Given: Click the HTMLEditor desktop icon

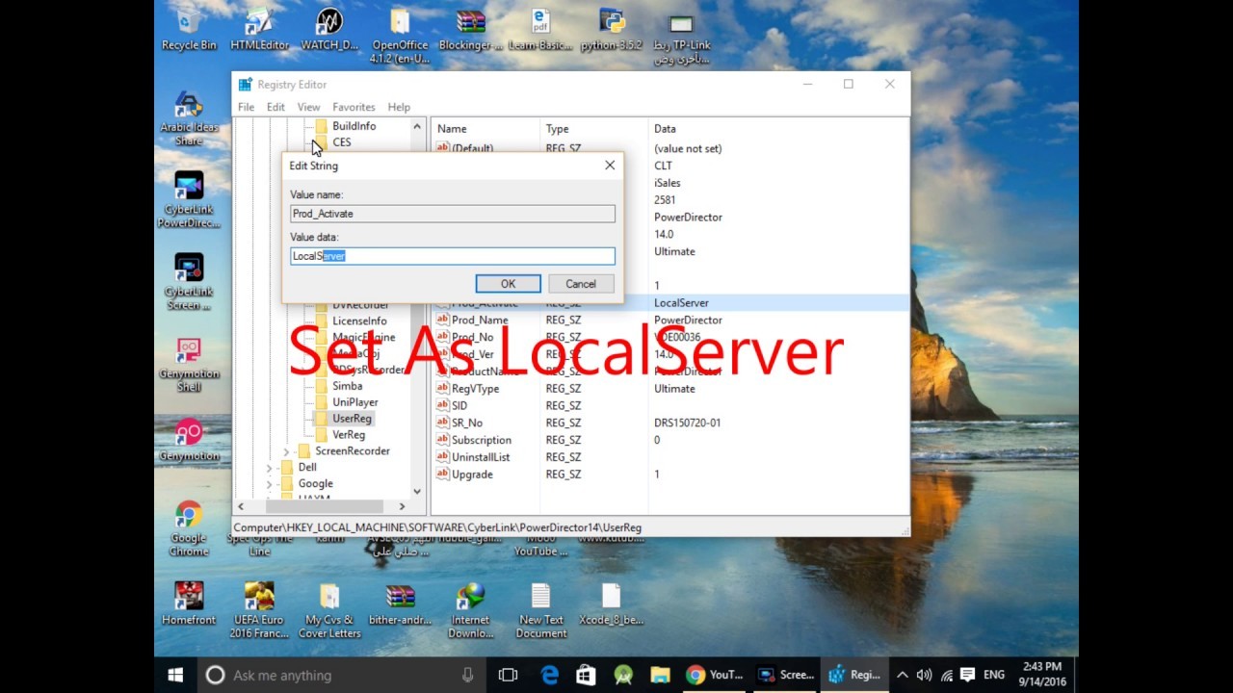Looking at the screenshot, I should (259, 30).
